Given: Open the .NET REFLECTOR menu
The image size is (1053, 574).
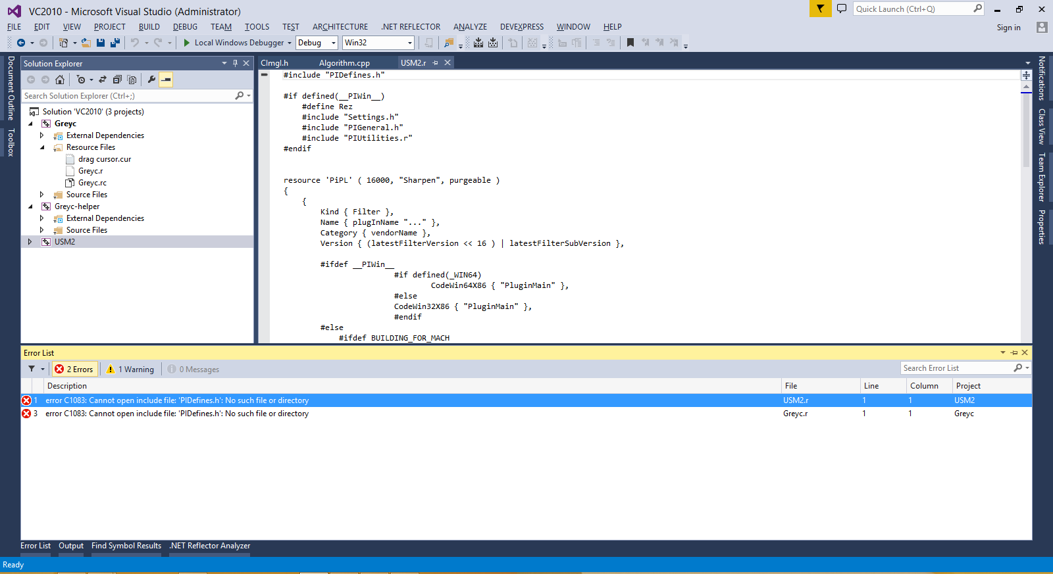Looking at the screenshot, I should (x=411, y=27).
